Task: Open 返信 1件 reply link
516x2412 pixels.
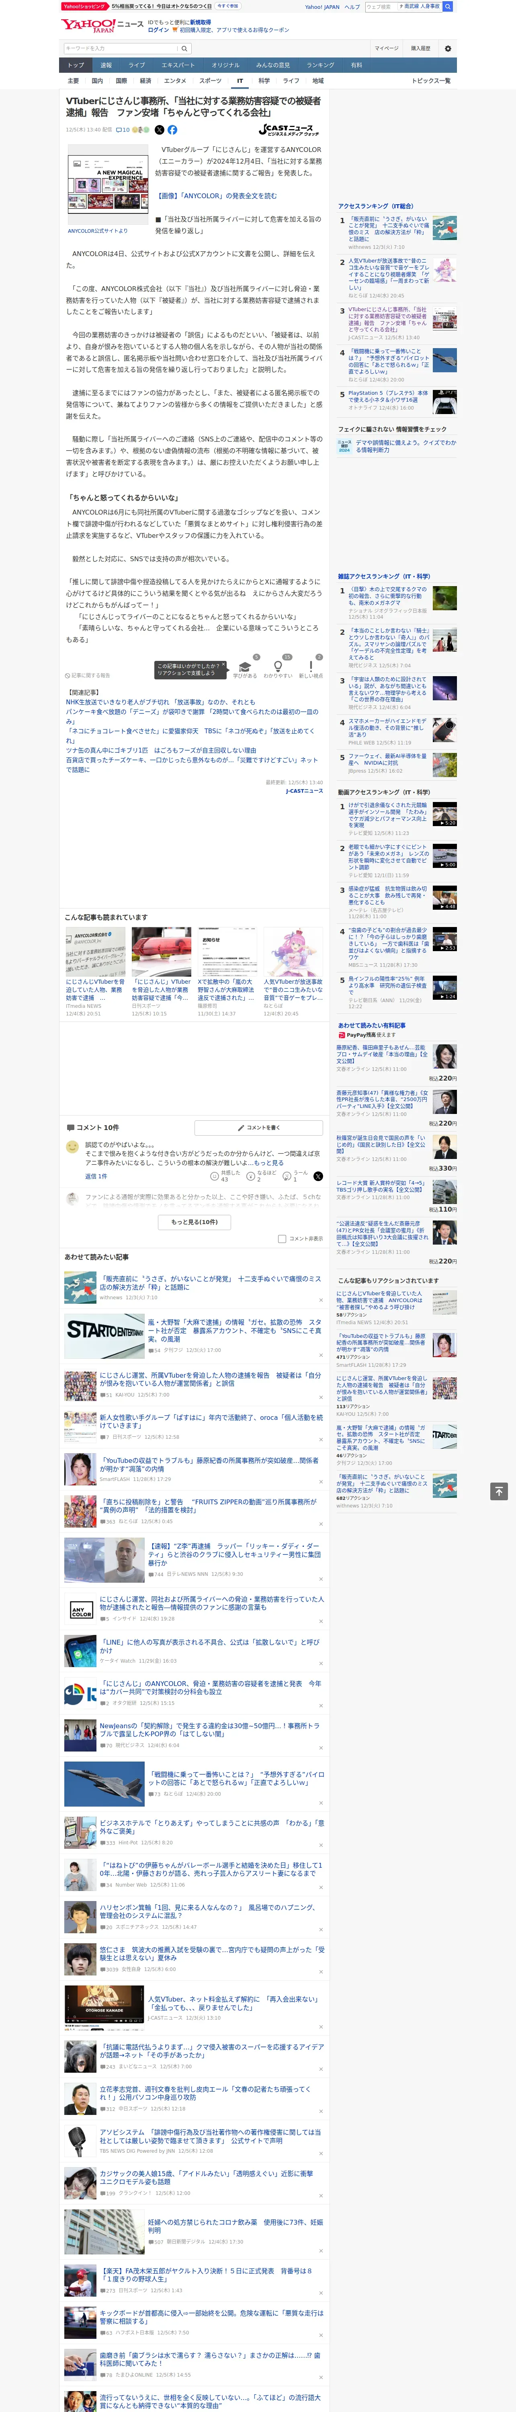Action: pyautogui.click(x=96, y=1176)
